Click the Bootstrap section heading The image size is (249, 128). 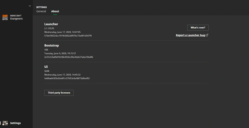pyautogui.click(x=52, y=45)
